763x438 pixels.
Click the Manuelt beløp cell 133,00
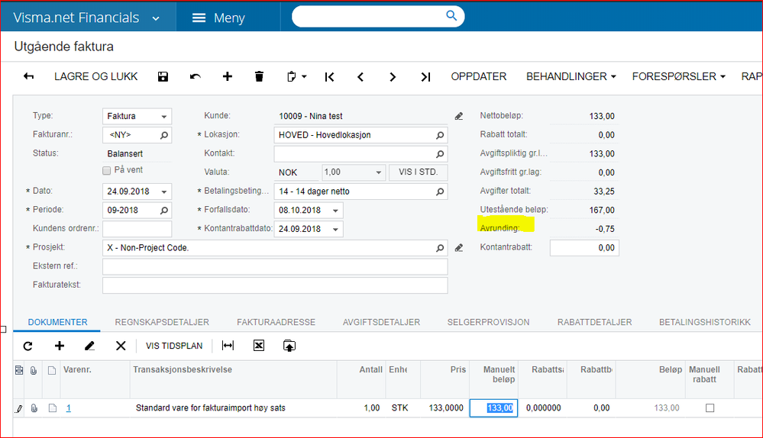tap(493, 408)
